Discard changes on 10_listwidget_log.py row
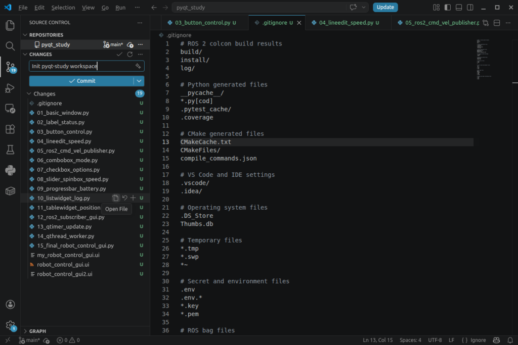Viewport: 518px width, 345px height. point(124,198)
